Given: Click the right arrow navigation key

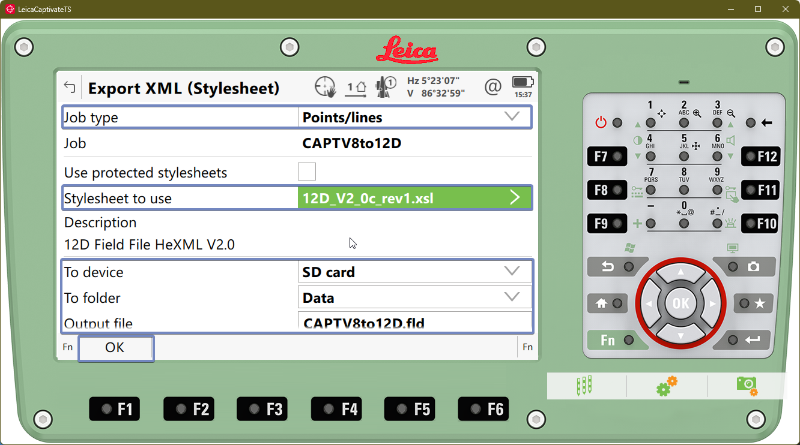Looking at the screenshot, I should click(712, 304).
